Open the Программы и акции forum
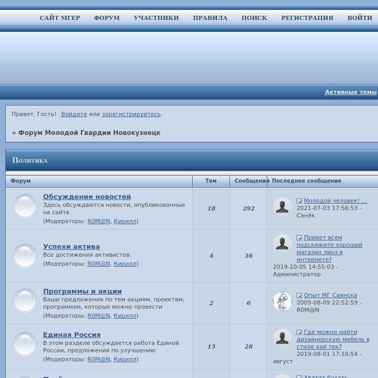This screenshot has height=378, width=378. (x=82, y=291)
